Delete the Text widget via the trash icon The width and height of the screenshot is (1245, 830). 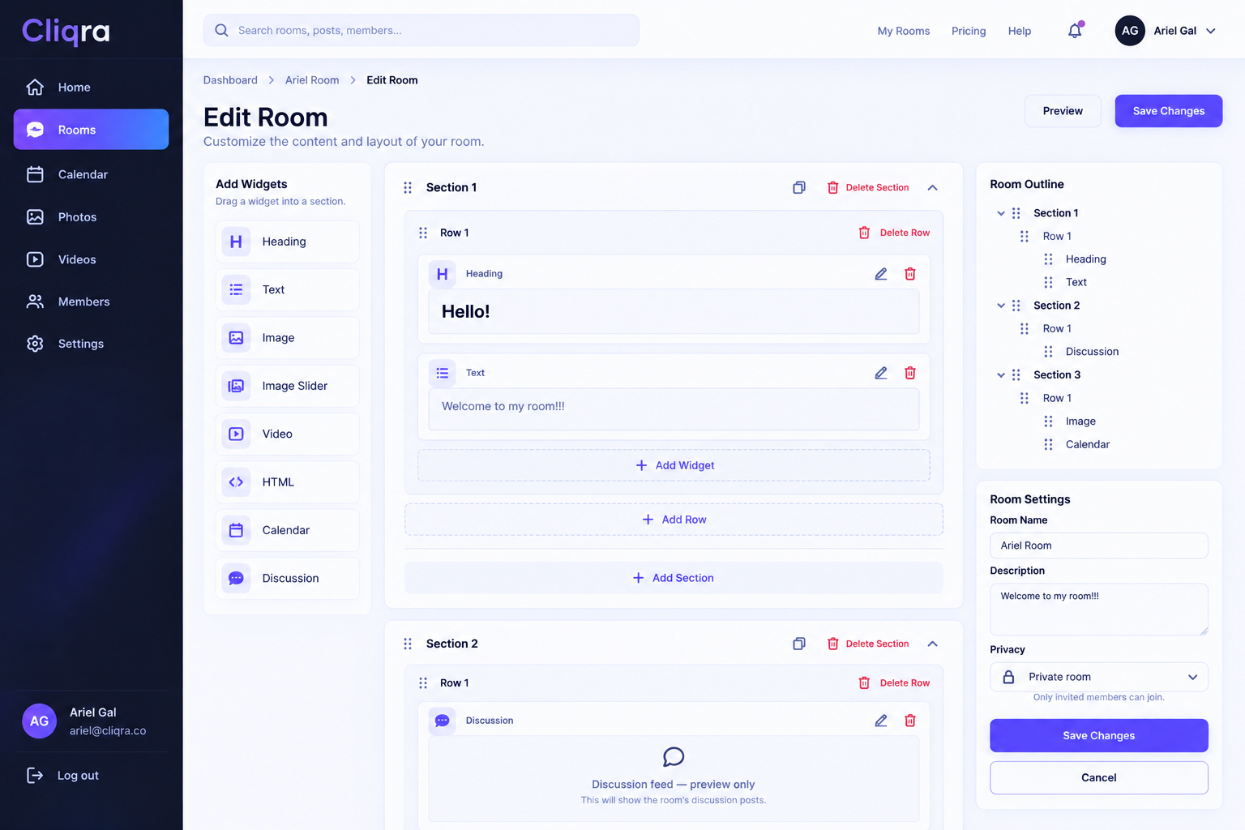click(x=910, y=373)
